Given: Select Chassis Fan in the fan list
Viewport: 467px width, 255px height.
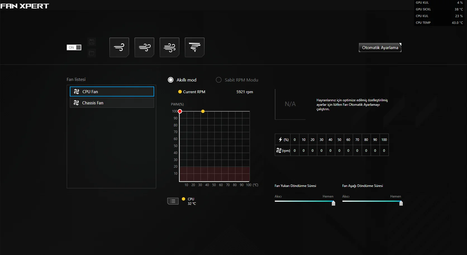Looking at the screenshot, I should pos(112,103).
